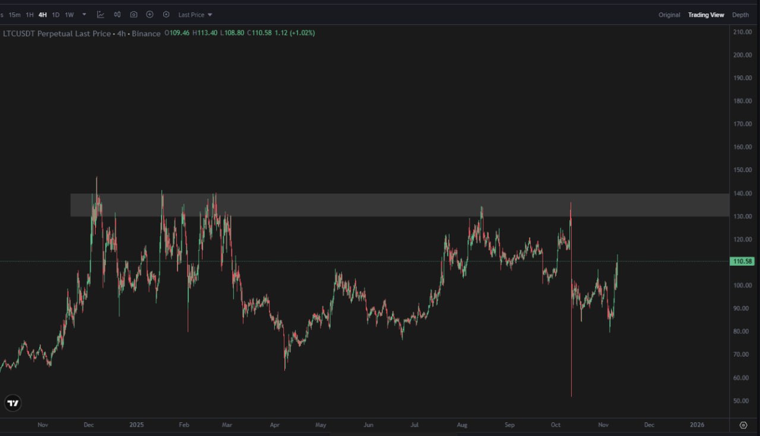Select the 1D timeframe
This screenshot has width=760, height=436.
(x=56, y=15)
